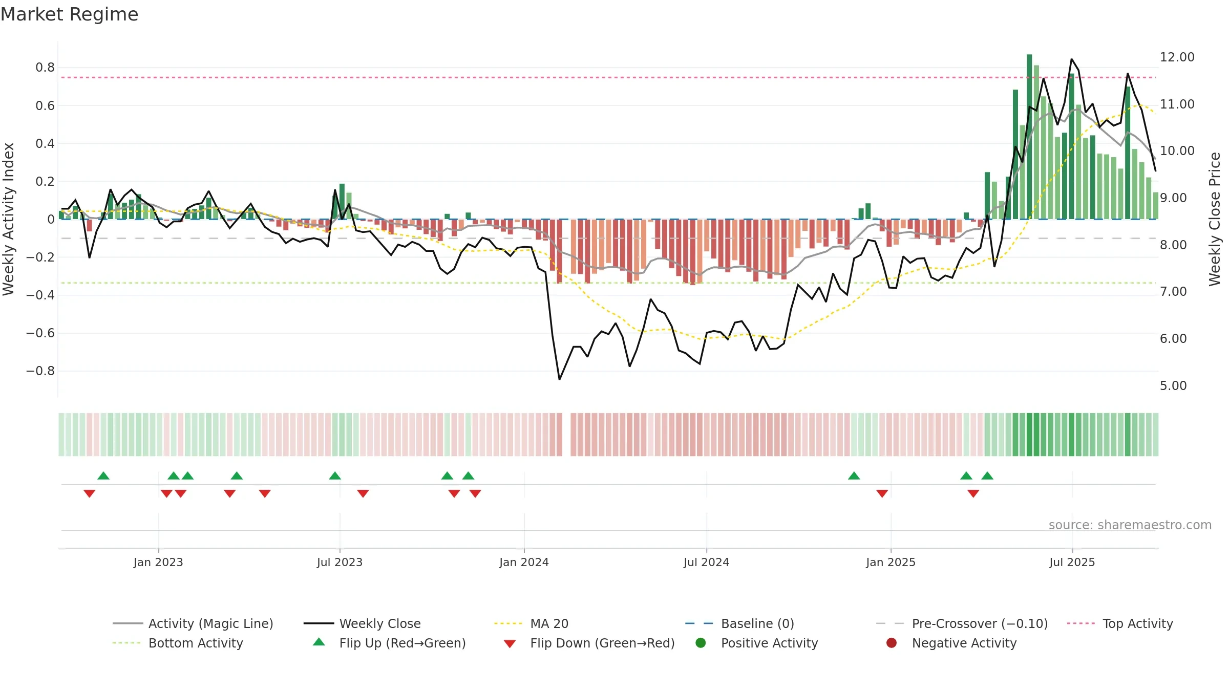
Task: Click the 0.8 activity axis tick
Action: coord(45,68)
